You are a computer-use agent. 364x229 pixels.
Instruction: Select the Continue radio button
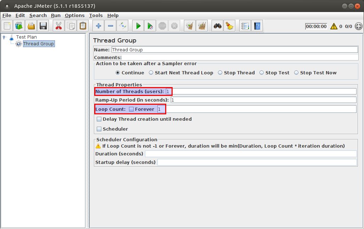tap(118, 73)
